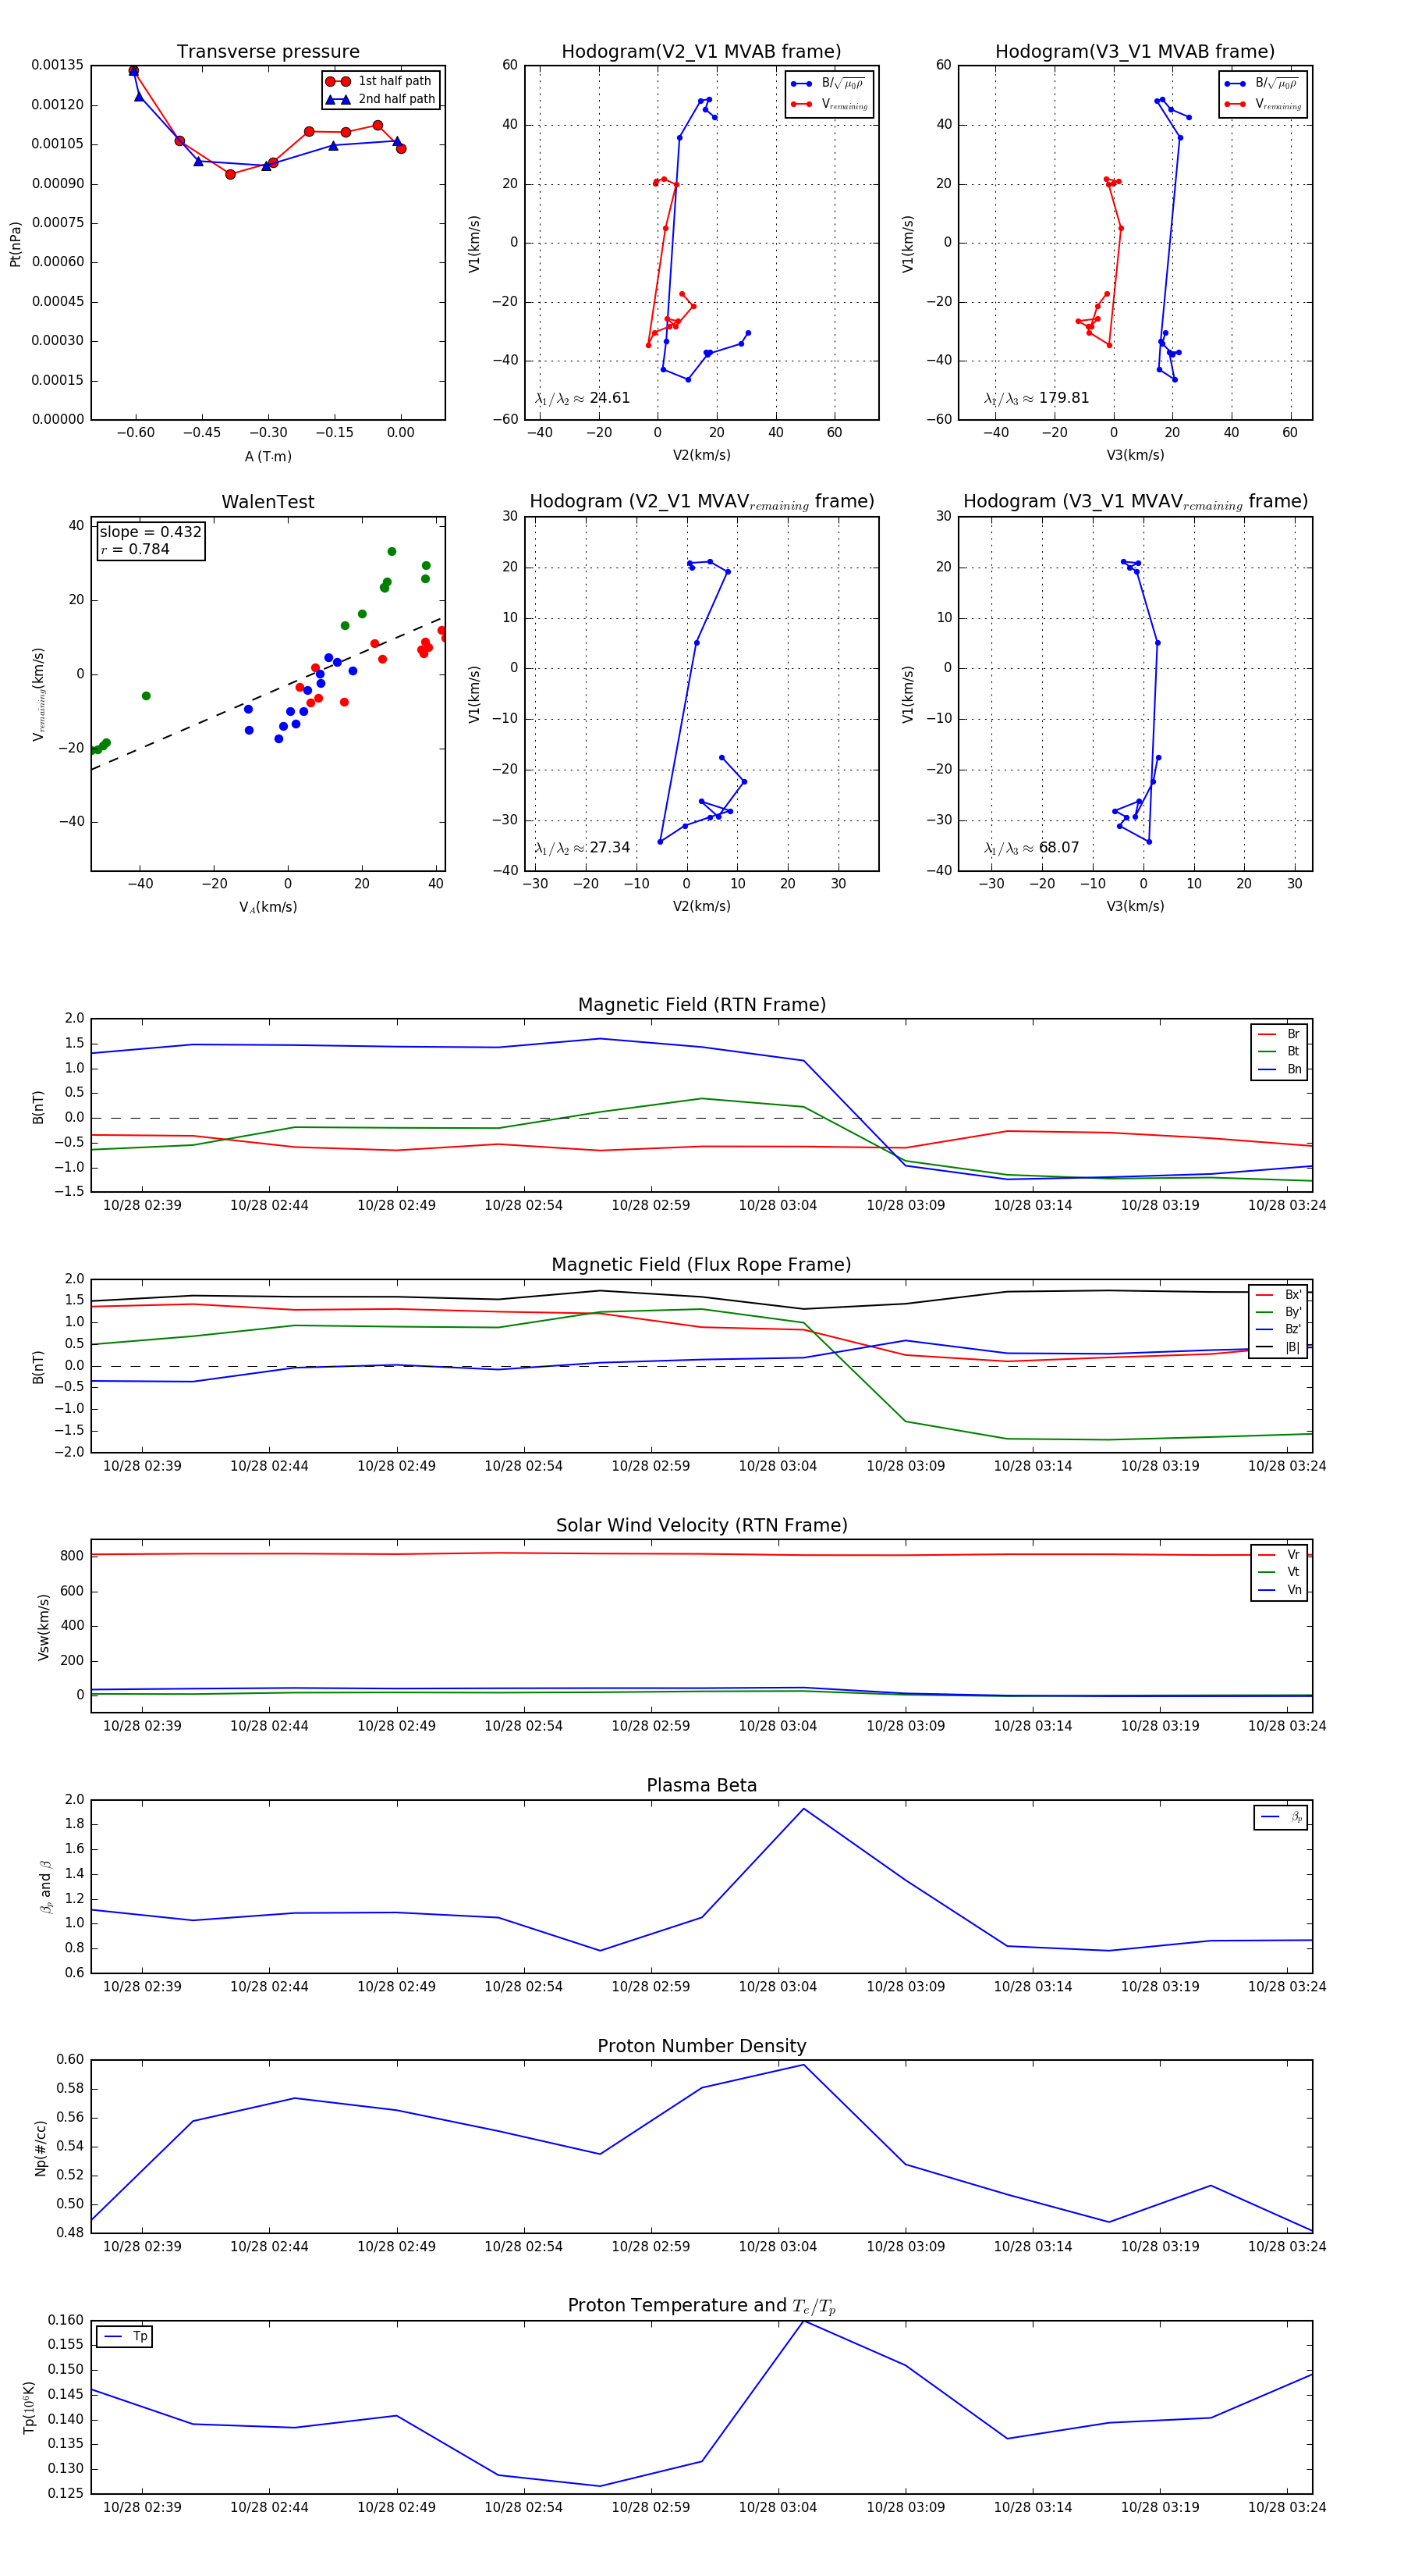The image size is (1404, 2576).
Task: Click the "|B|" legend entry
Action: [1278, 1347]
